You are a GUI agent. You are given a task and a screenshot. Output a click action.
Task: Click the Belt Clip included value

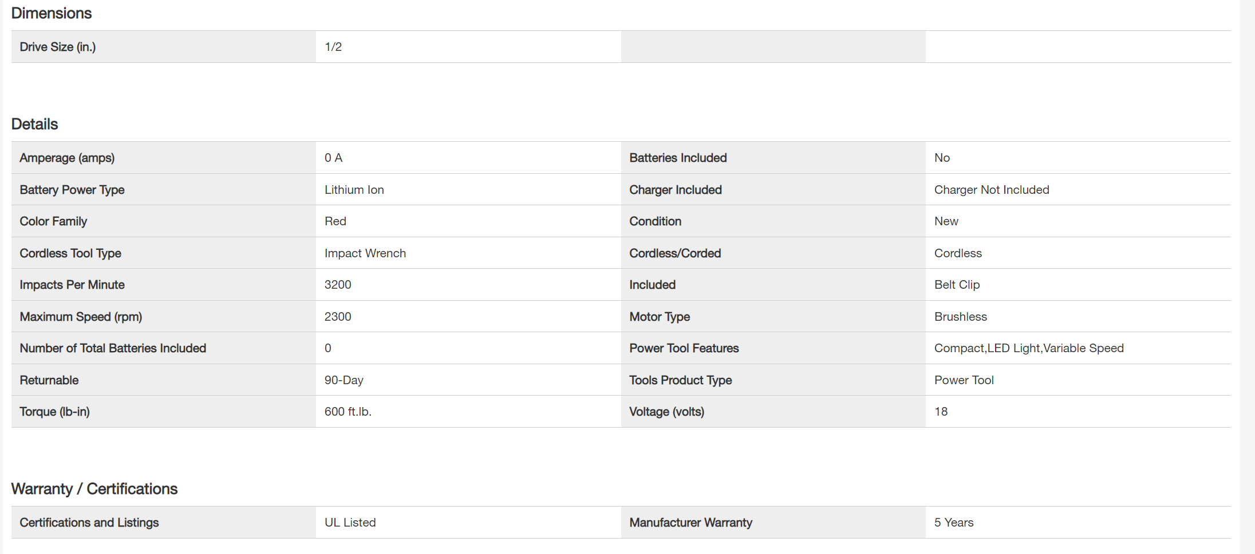(957, 285)
